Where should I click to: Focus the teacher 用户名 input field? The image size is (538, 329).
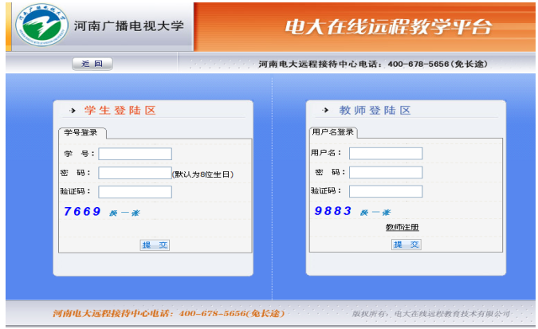[x=386, y=154]
